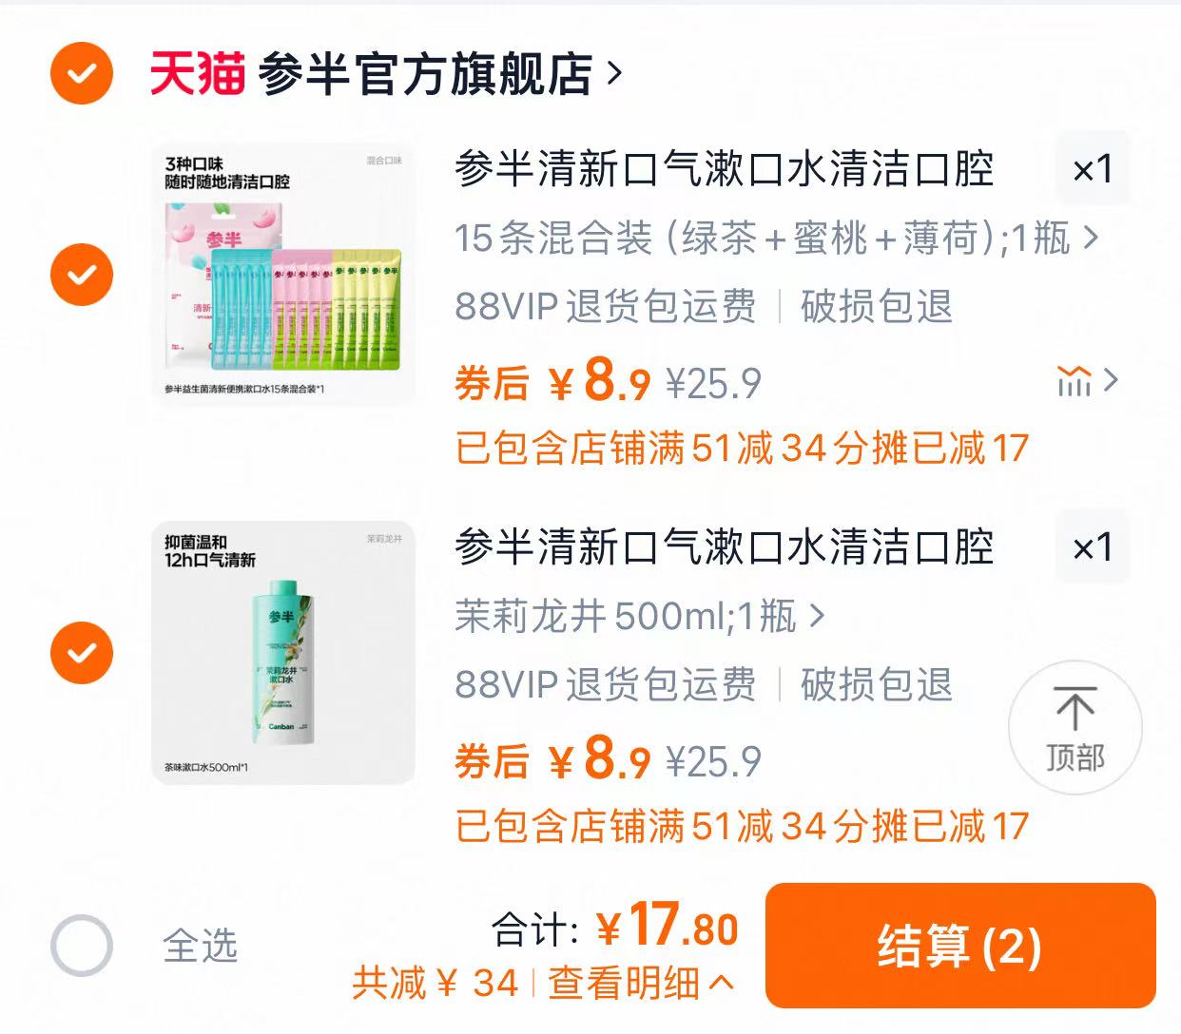Click the arrow beside the price trend icon

[1109, 381]
